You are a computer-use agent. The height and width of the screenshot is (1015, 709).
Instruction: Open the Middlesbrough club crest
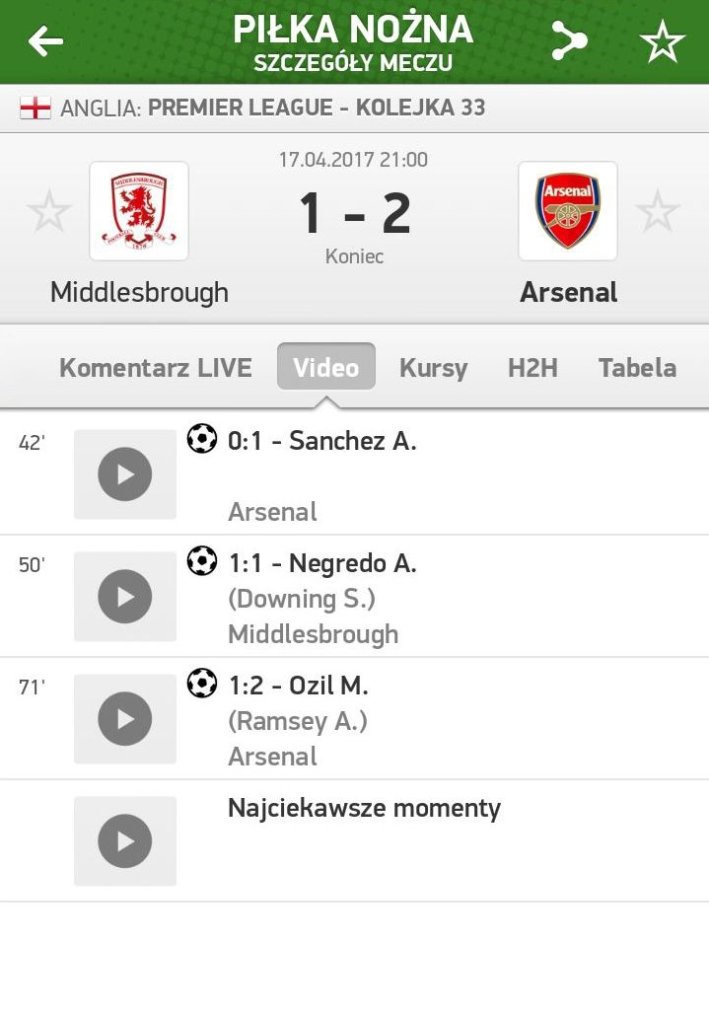139,211
